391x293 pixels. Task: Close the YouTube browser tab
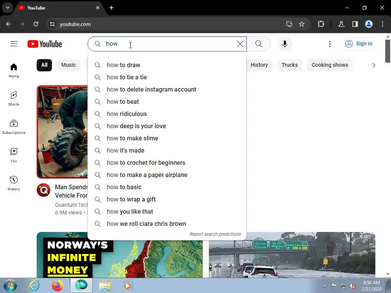click(98, 8)
